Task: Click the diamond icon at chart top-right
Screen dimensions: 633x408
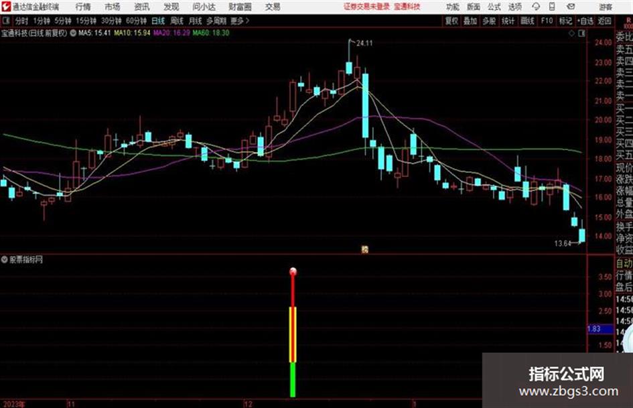Action: [571, 33]
